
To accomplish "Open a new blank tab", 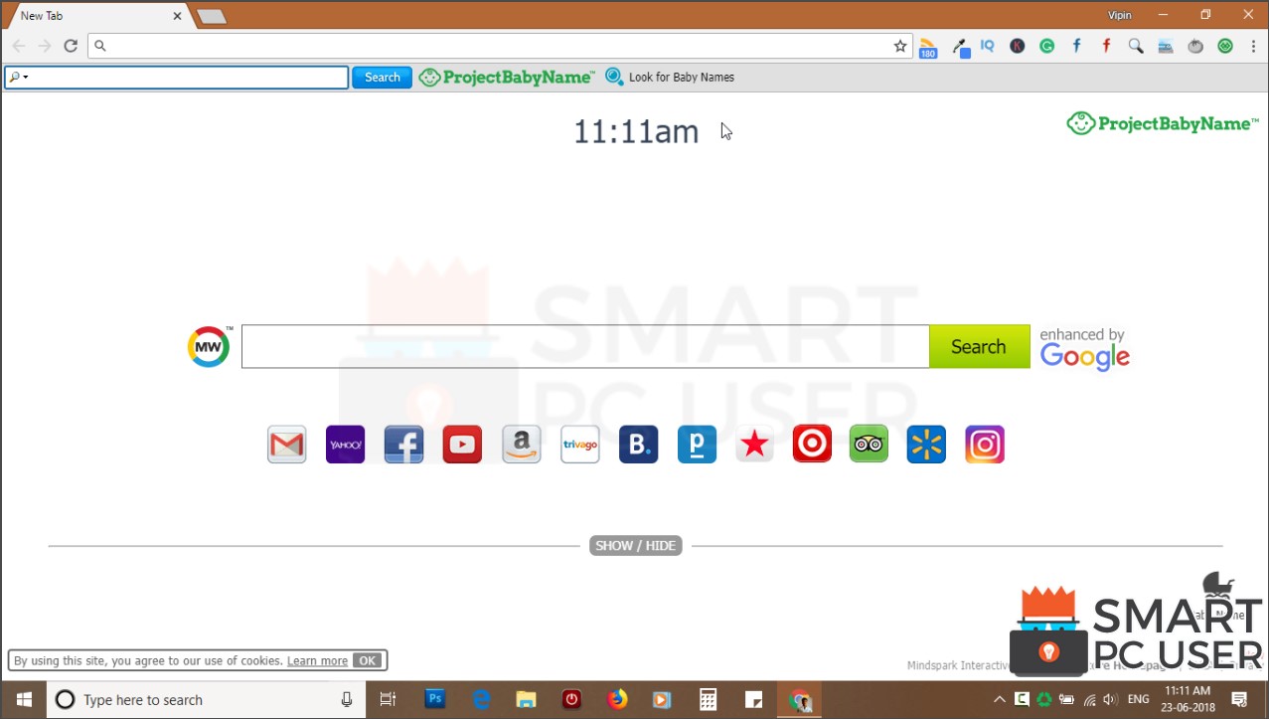I will point(212,17).
